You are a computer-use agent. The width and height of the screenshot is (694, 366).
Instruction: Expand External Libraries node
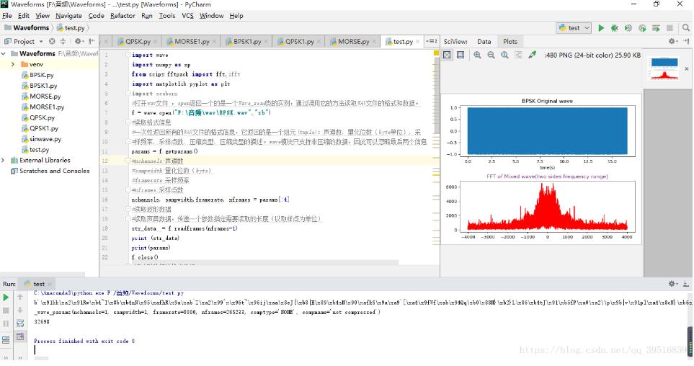pos(4,160)
